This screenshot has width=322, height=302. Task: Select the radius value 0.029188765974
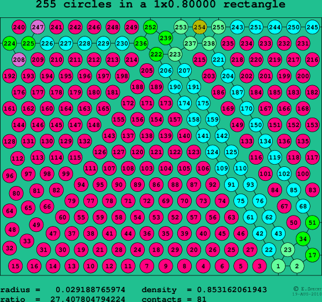pos(90,290)
